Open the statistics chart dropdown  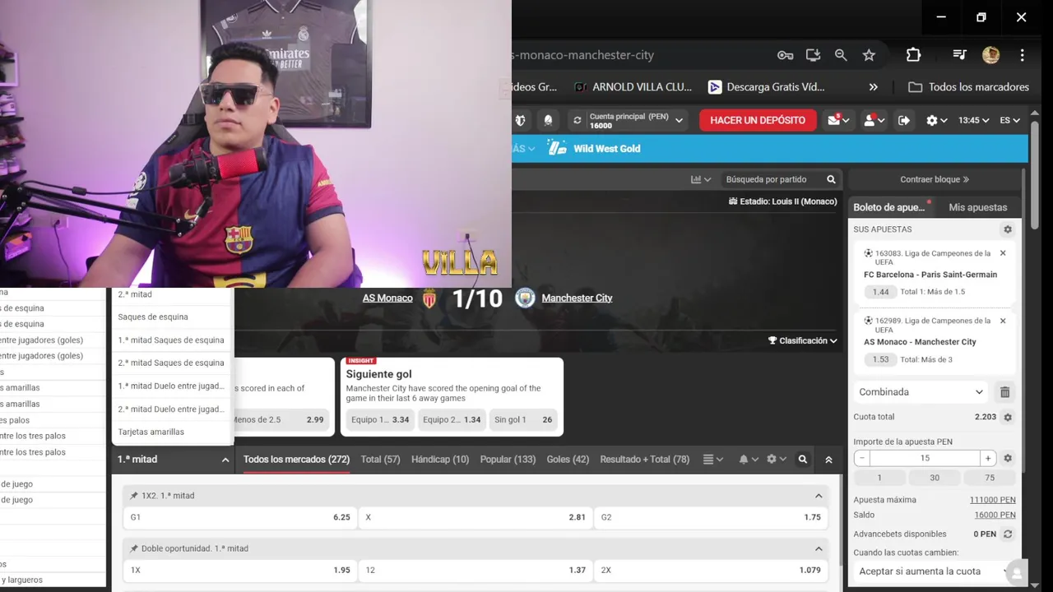701,179
